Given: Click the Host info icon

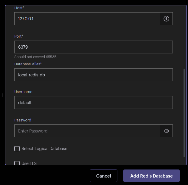Looking at the screenshot, I should pyautogui.click(x=166, y=19).
